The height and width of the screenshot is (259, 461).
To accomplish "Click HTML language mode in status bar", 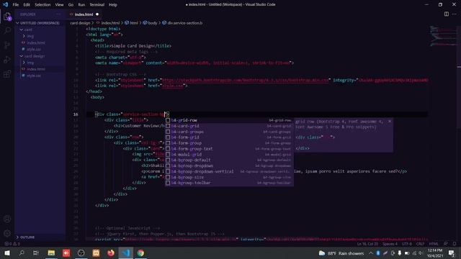I will (x=434, y=244).
